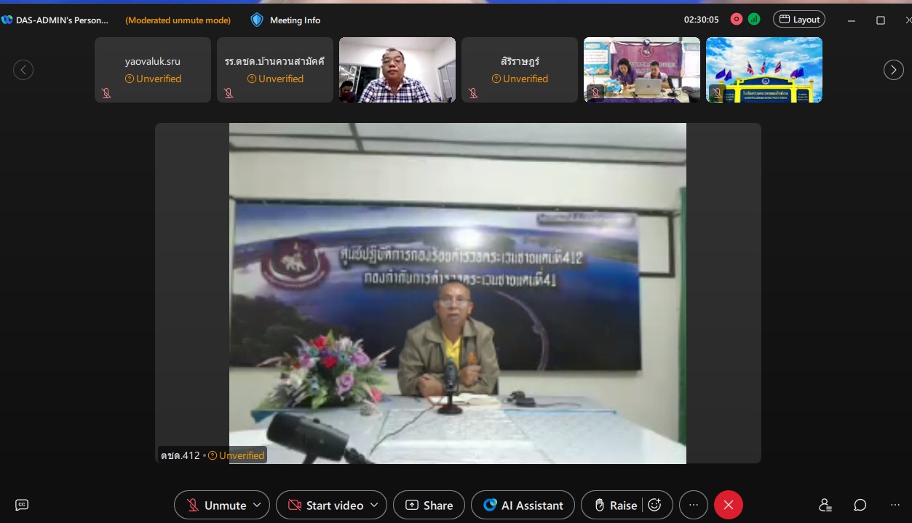Screen dimensions: 912x523
Task: Click the red leave meeting button
Action: [x=728, y=505]
